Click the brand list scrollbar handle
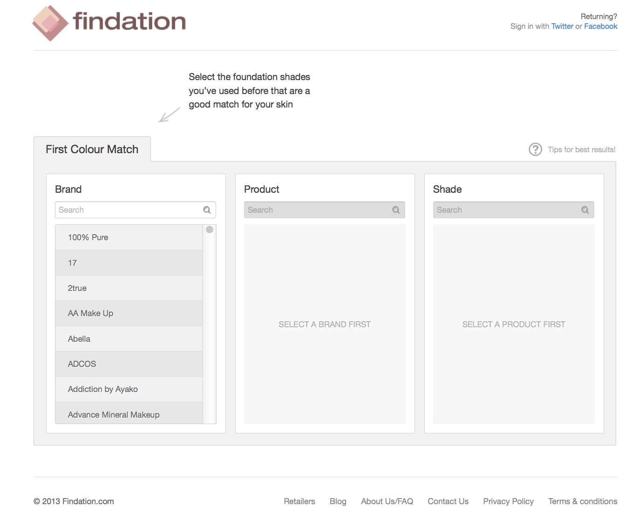 coord(210,229)
